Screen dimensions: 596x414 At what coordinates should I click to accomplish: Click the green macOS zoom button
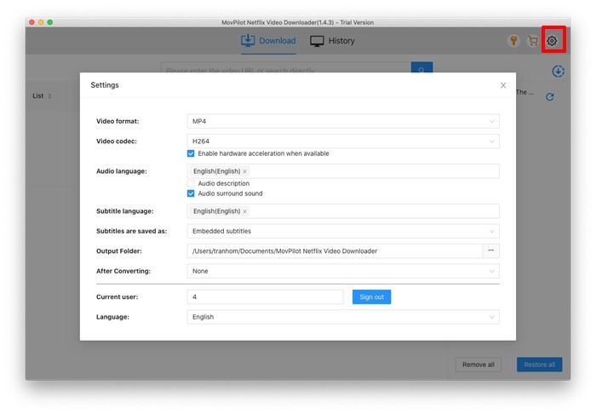(x=50, y=22)
